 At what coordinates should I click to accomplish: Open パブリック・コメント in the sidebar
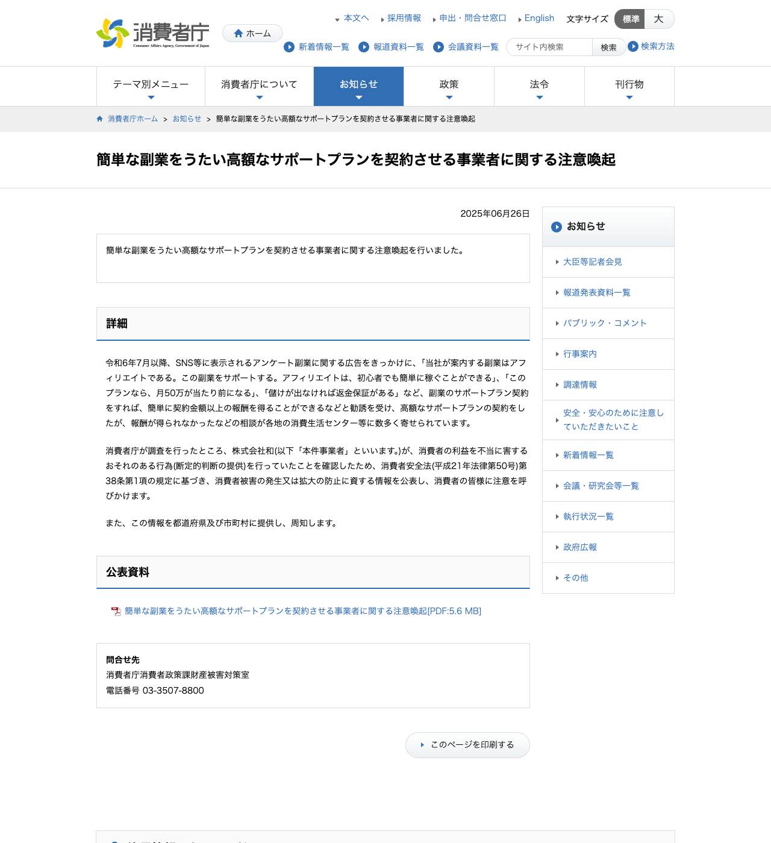608,323
